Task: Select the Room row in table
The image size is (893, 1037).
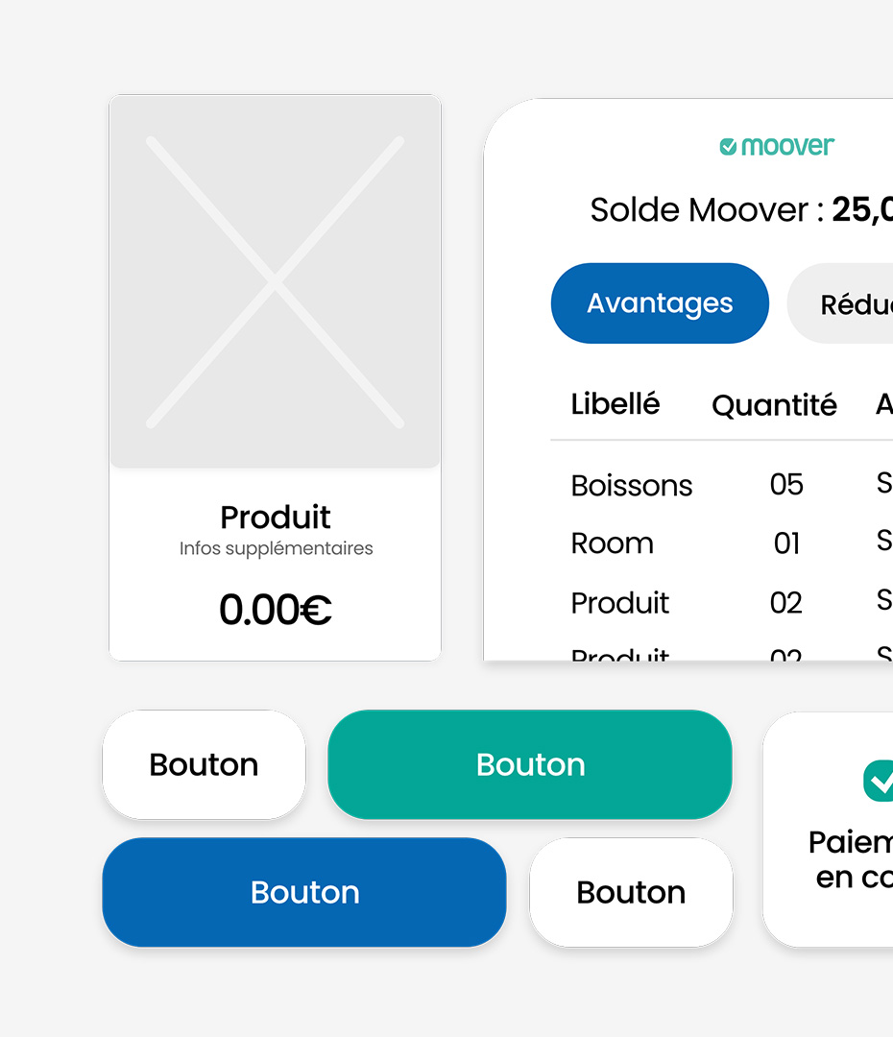Action: (722, 543)
